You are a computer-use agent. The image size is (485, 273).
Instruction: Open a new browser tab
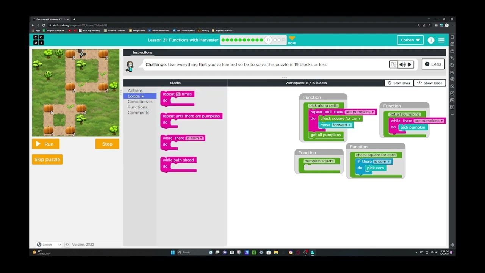pos(74,19)
